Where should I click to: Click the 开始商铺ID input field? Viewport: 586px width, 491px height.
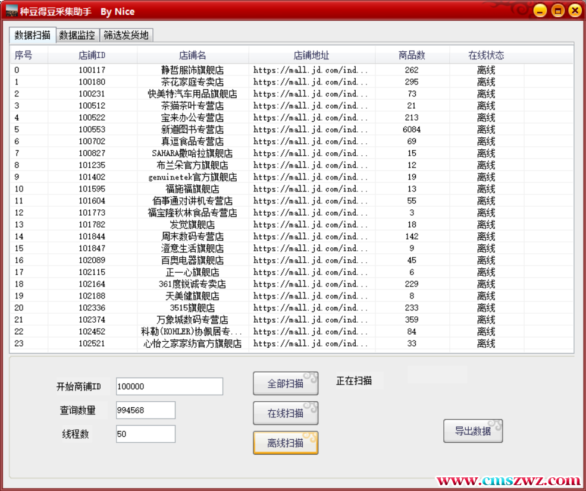pyautogui.click(x=169, y=386)
